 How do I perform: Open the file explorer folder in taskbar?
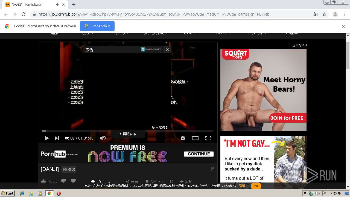tap(31, 193)
